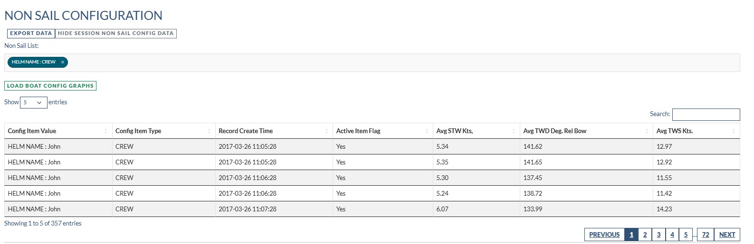Click the Export Data button

(x=31, y=34)
